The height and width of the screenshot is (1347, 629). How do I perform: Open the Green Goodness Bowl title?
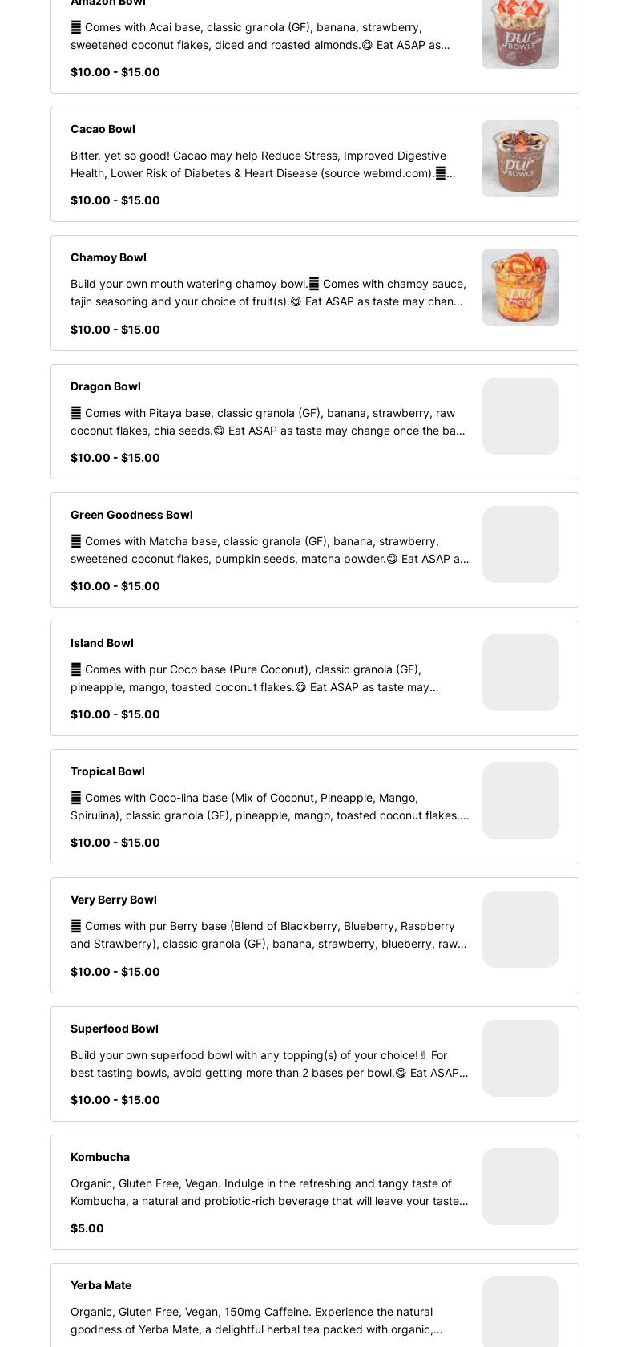click(x=131, y=515)
